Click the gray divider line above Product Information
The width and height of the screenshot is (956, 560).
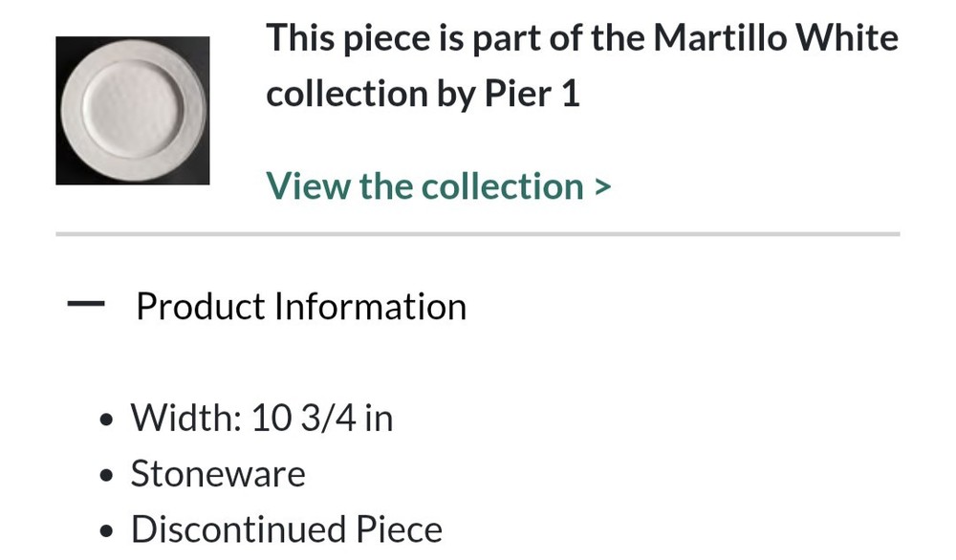tap(477, 233)
